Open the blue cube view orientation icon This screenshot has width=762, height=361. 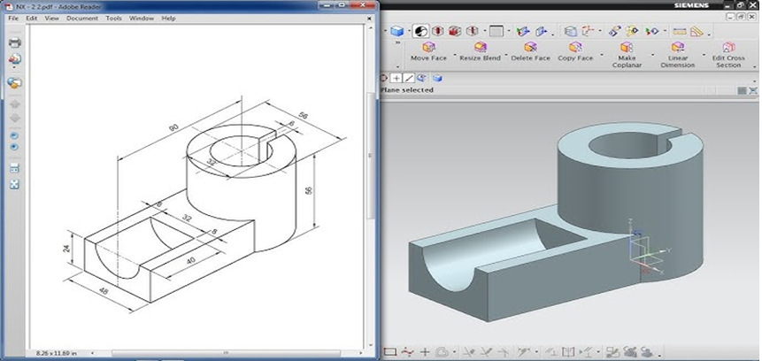(397, 32)
